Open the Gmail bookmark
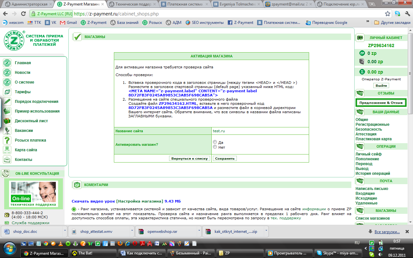The image size is (413, 258). (x=68, y=23)
